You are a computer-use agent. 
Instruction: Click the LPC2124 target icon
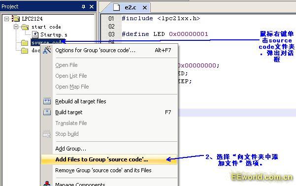coord(15,19)
